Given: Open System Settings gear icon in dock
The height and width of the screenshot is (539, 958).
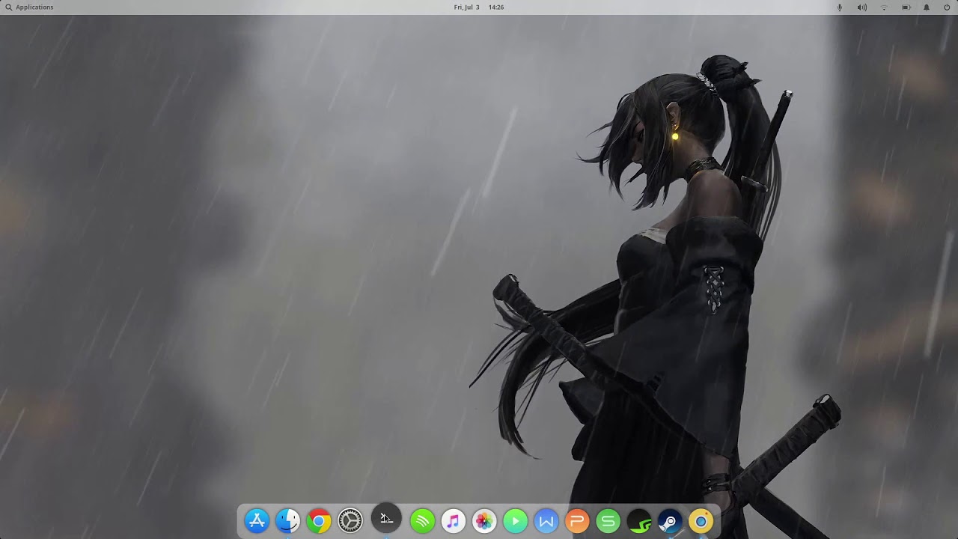Looking at the screenshot, I should (350, 520).
